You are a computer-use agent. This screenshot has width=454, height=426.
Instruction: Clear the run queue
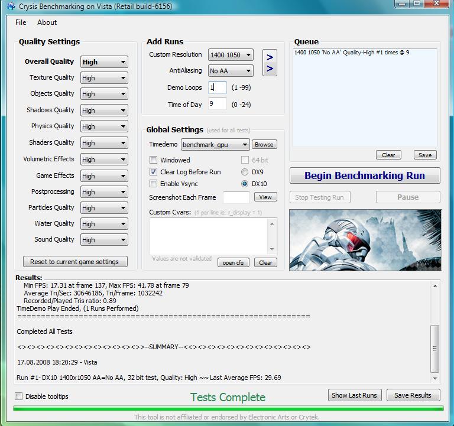(x=388, y=155)
